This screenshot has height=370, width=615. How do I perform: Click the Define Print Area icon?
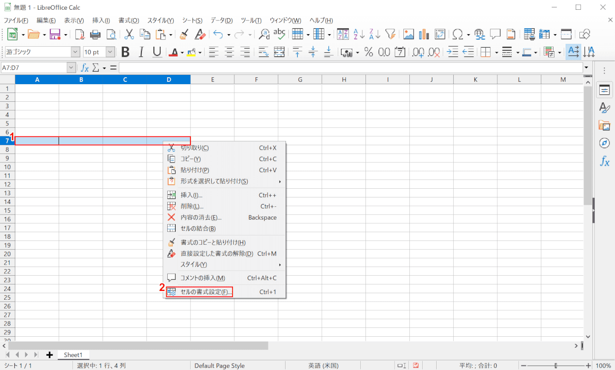[x=530, y=34]
